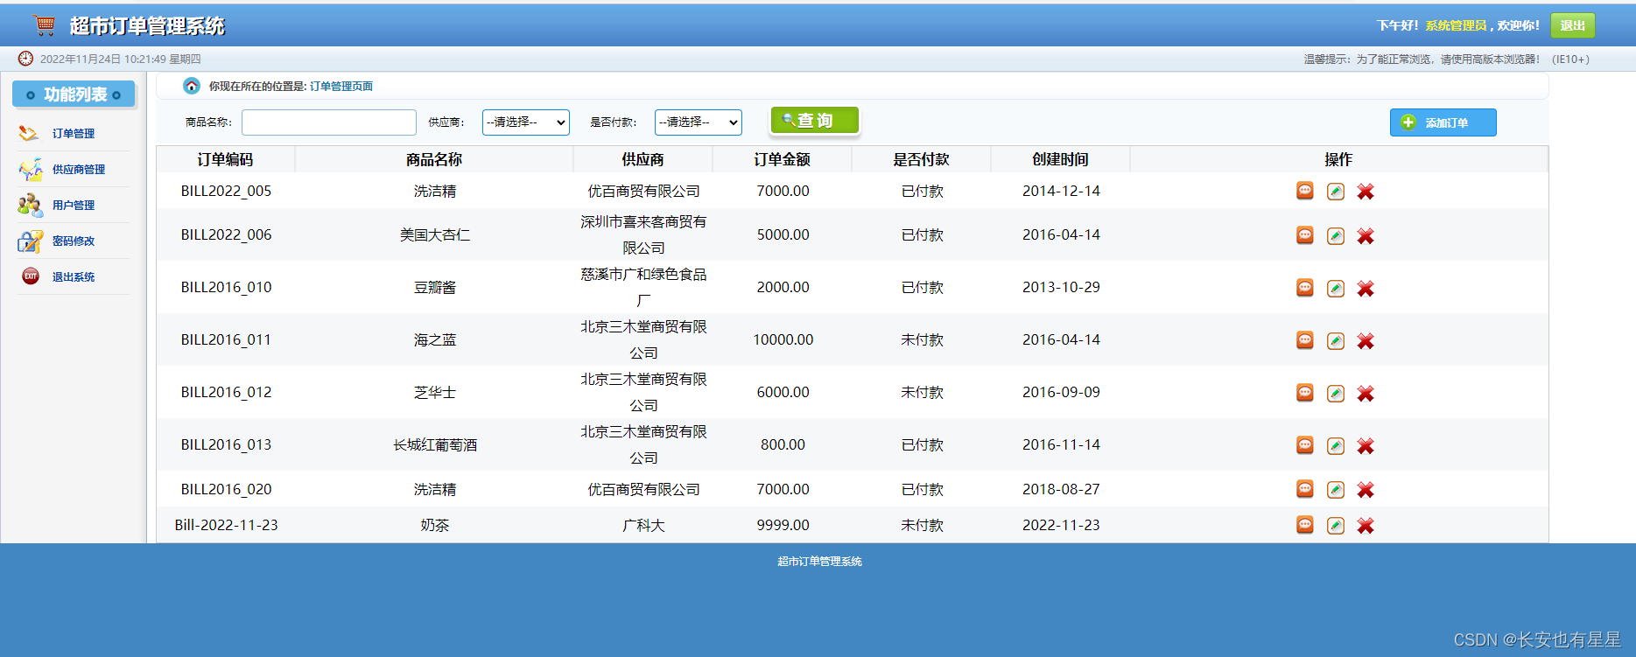Edit order BILL2022_005

(1335, 192)
